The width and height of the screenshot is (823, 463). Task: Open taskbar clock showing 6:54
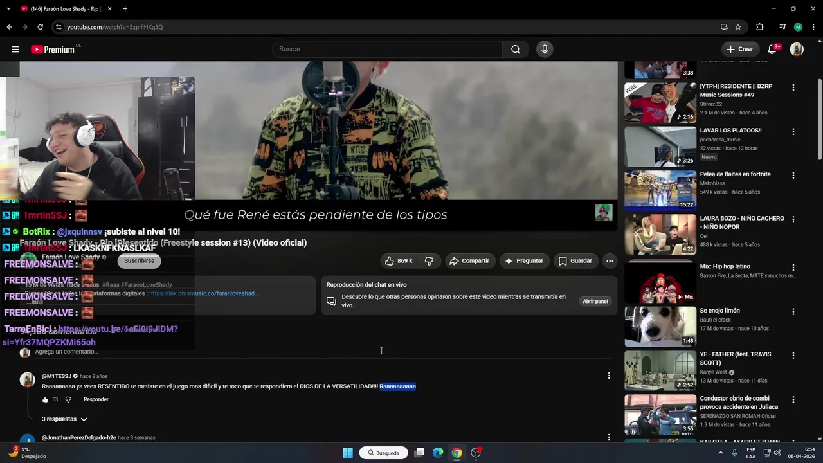(802, 453)
